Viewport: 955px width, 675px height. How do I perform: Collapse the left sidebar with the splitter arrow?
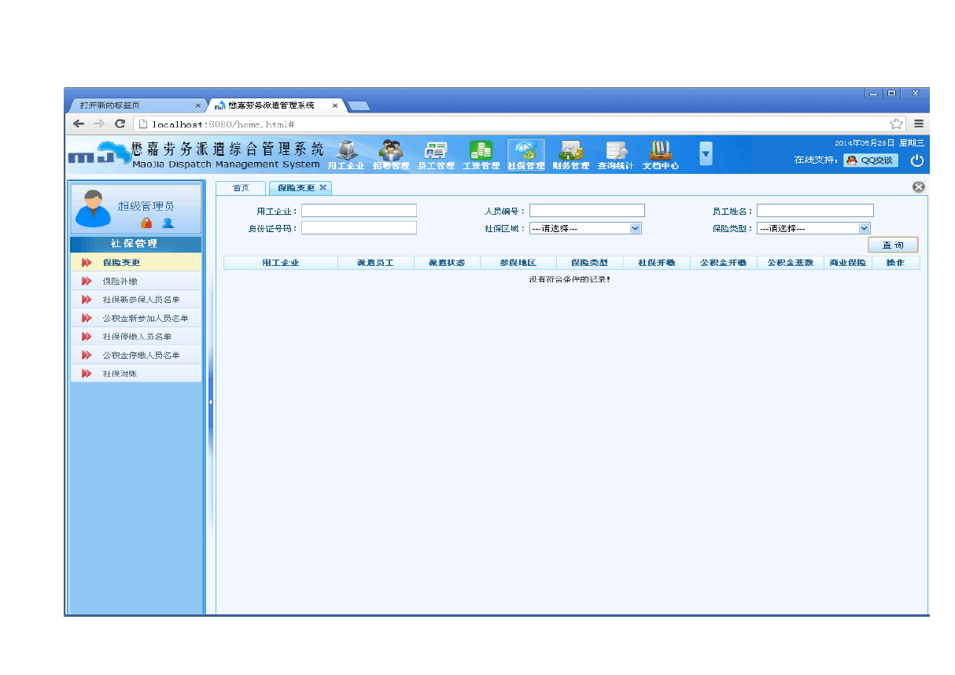[210, 402]
